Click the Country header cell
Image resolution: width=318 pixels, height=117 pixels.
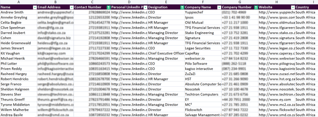pos(307,7)
